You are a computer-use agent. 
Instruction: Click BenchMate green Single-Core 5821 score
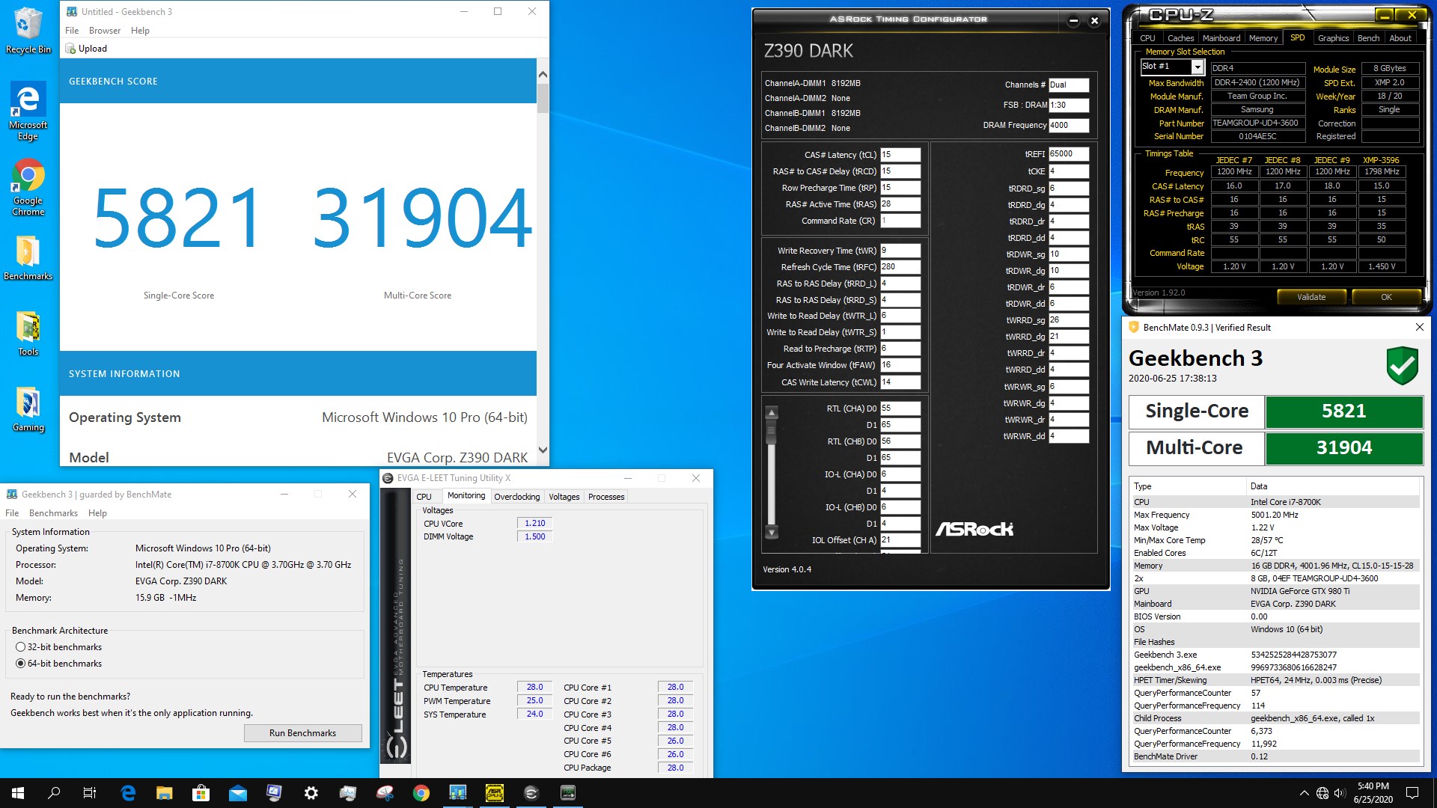click(x=1343, y=411)
